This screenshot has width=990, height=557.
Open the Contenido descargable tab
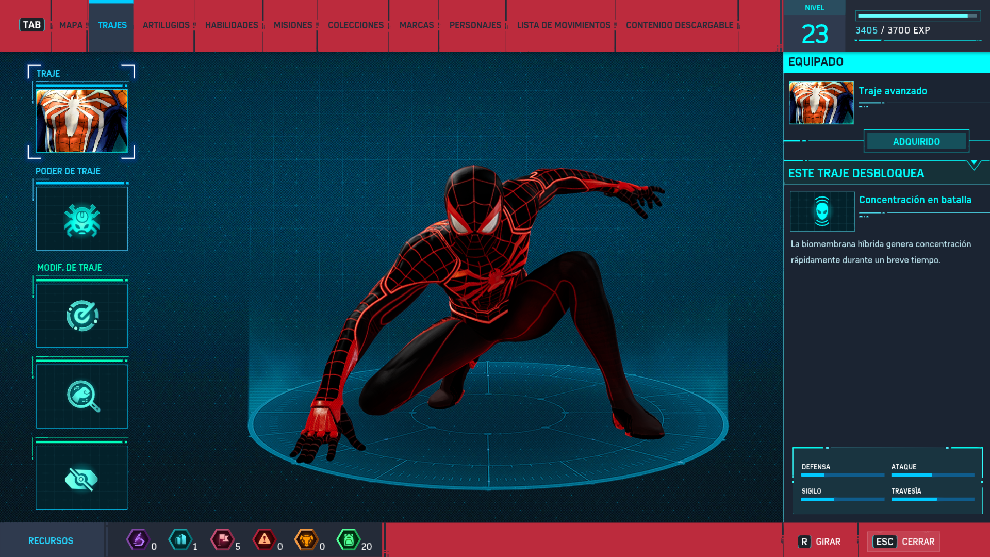coord(679,25)
